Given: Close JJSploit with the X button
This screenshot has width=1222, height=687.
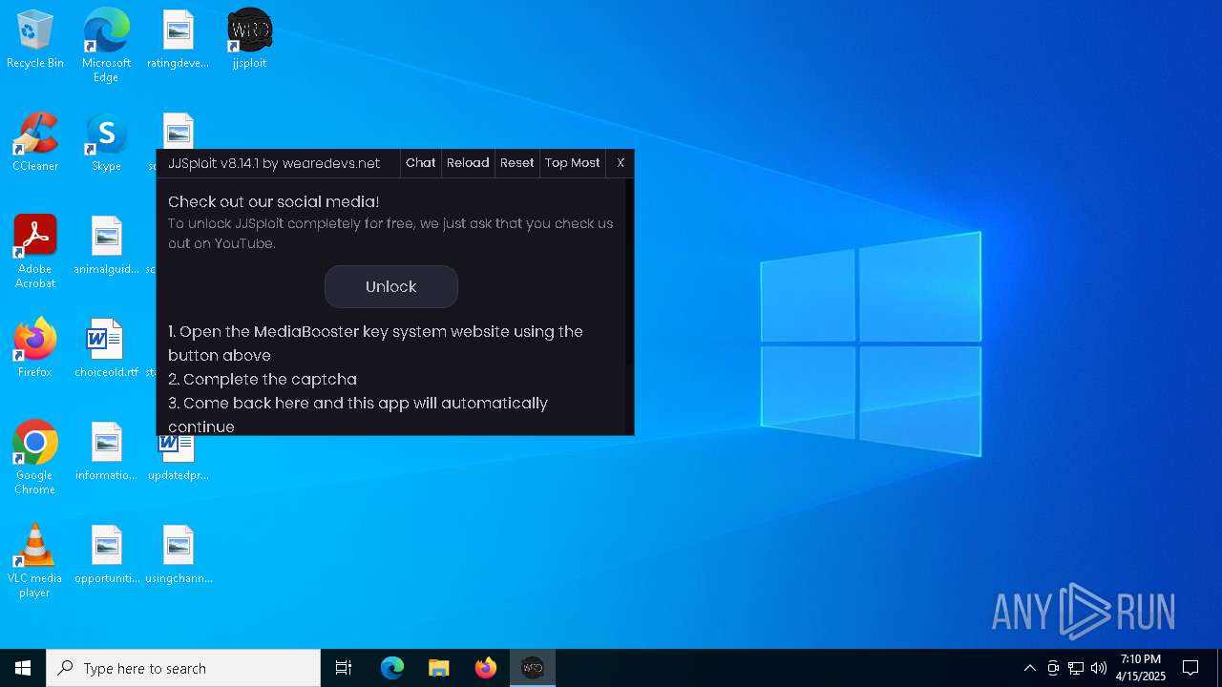Looking at the screenshot, I should click(x=621, y=163).
